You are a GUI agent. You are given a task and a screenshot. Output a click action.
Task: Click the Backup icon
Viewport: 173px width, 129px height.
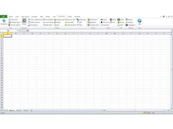tap(129, 20)
